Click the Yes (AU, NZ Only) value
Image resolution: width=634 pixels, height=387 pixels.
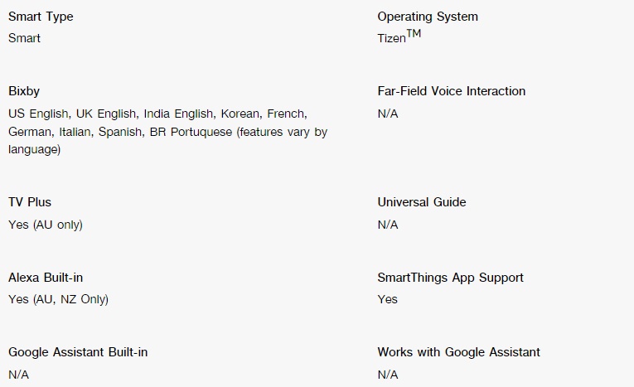coord(59,299)
